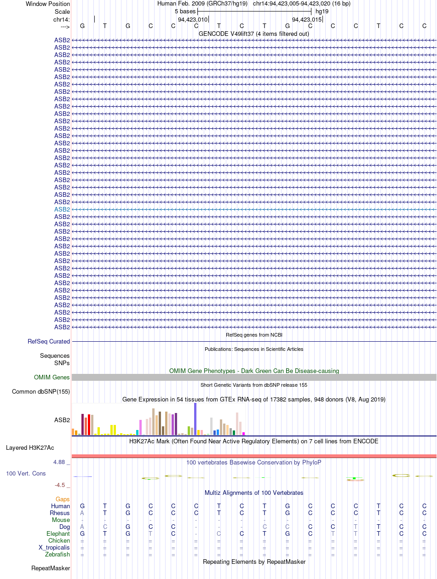Click the 5 bases scale text
The image size is (437, 579).
(x=185, y=11)
